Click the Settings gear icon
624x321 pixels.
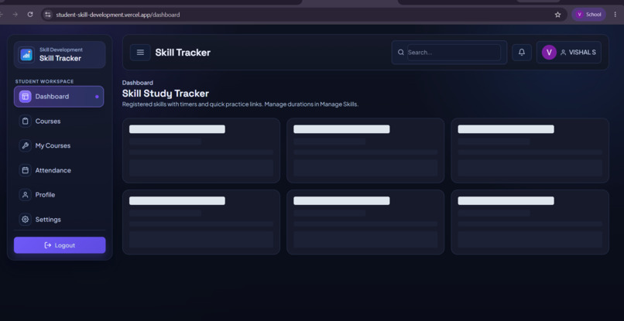point(26,219)
